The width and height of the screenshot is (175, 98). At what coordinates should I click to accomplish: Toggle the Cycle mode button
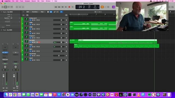pos(73,7)
